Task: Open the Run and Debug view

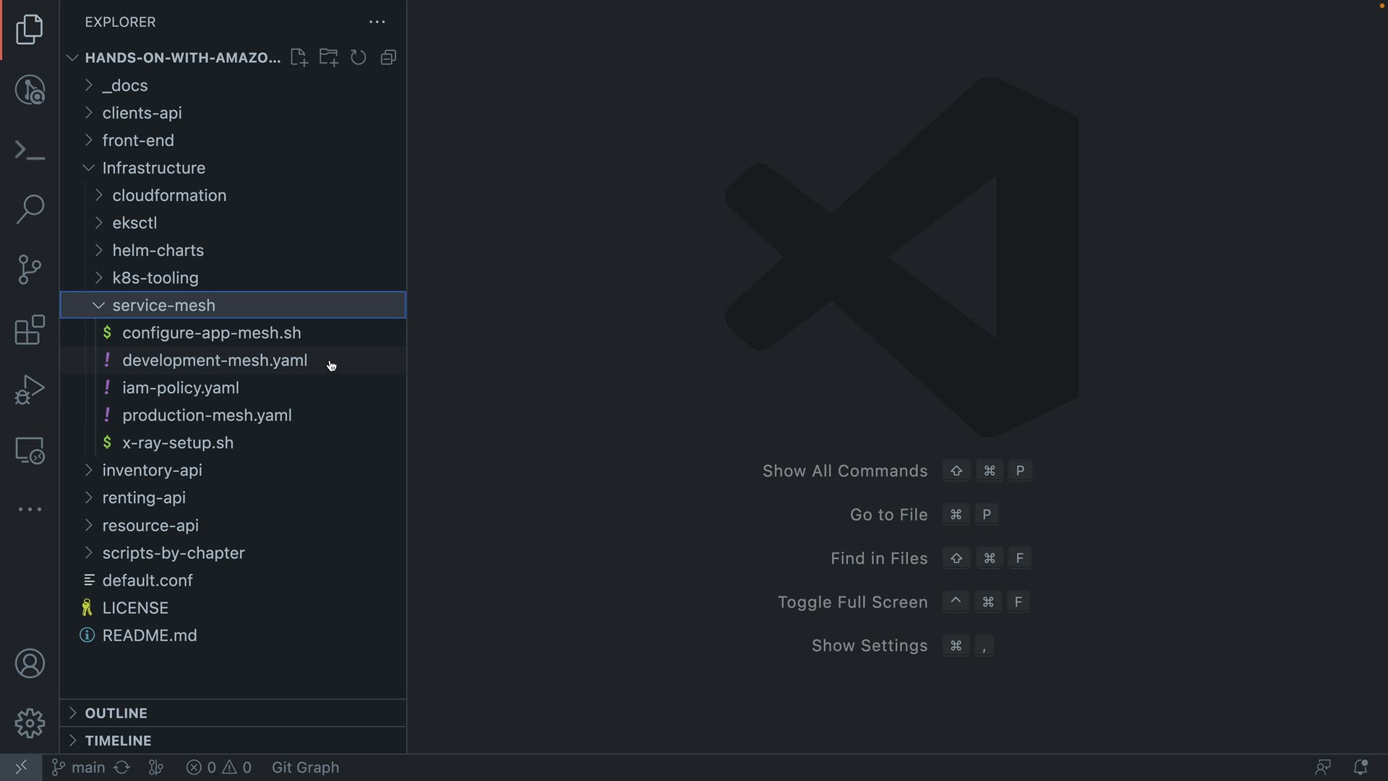Action: (x=30, y=390)
